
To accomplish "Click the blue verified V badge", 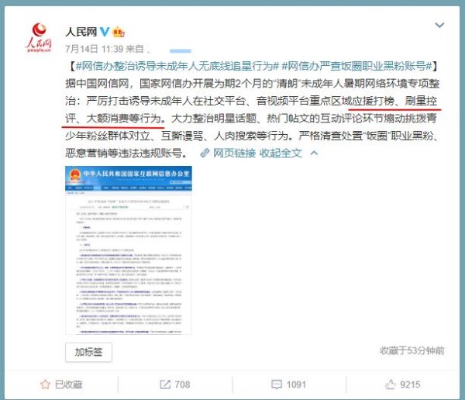I will 104,32.
